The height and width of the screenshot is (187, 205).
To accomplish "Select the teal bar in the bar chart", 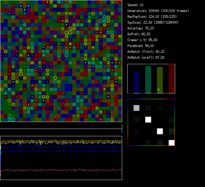I will click(x=148, y=80).
